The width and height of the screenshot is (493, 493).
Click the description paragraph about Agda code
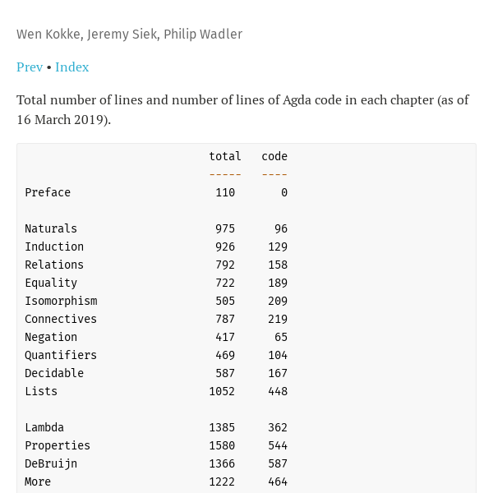pos(242,110)
